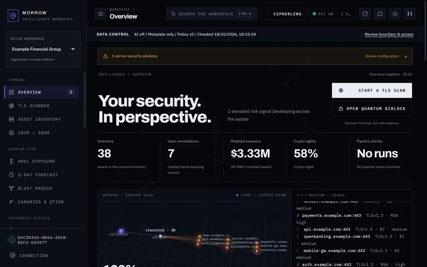This screenshot has height=267, width=427.
Task: Toggle light theme with sun icon
Action: [x=395, y=14]
